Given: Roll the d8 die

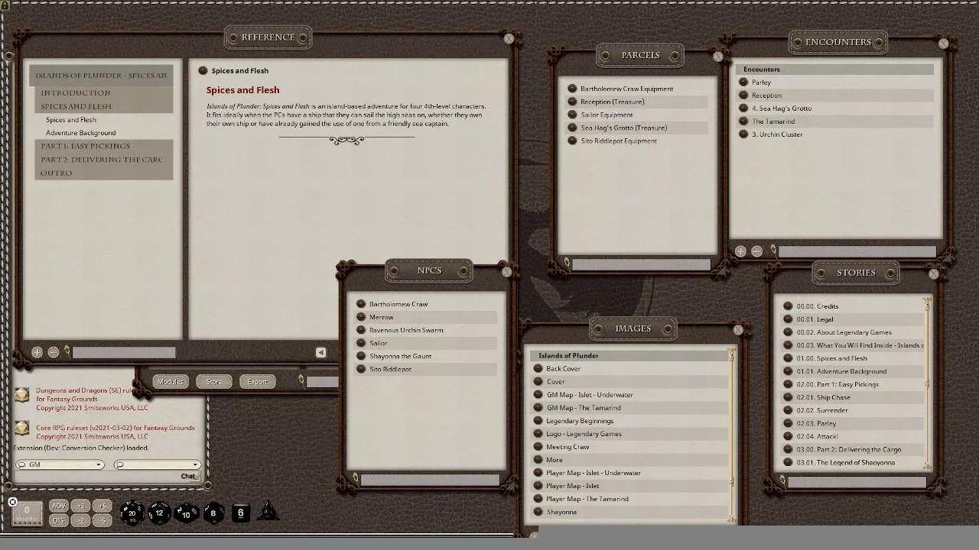Looking at the screenshot, I should [x=213, y=513].
